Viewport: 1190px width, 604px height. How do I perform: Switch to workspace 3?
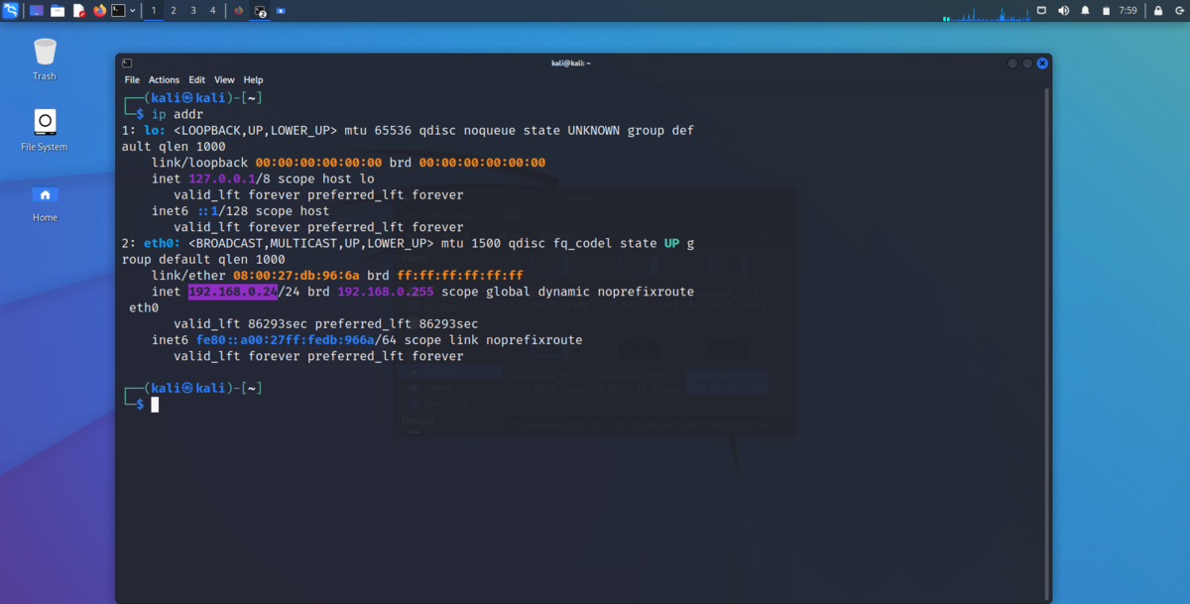192,11
